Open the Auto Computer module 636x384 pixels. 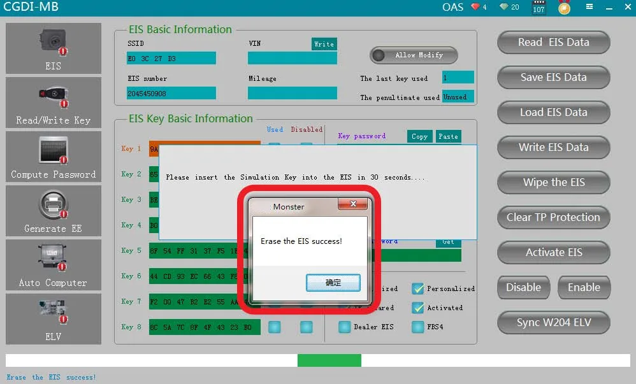click(x=53, y=265)
